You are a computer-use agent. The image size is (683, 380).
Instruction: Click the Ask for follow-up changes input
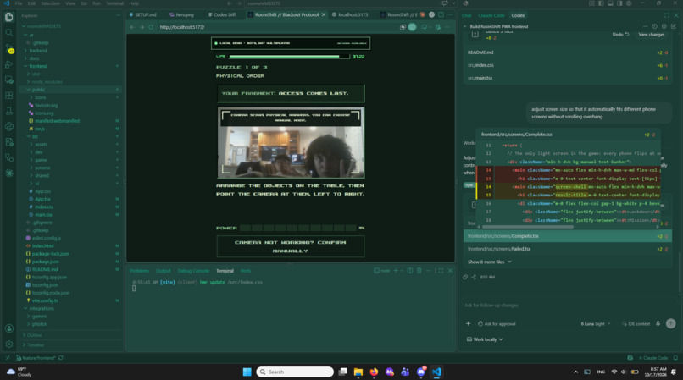(x=568, y=306)
